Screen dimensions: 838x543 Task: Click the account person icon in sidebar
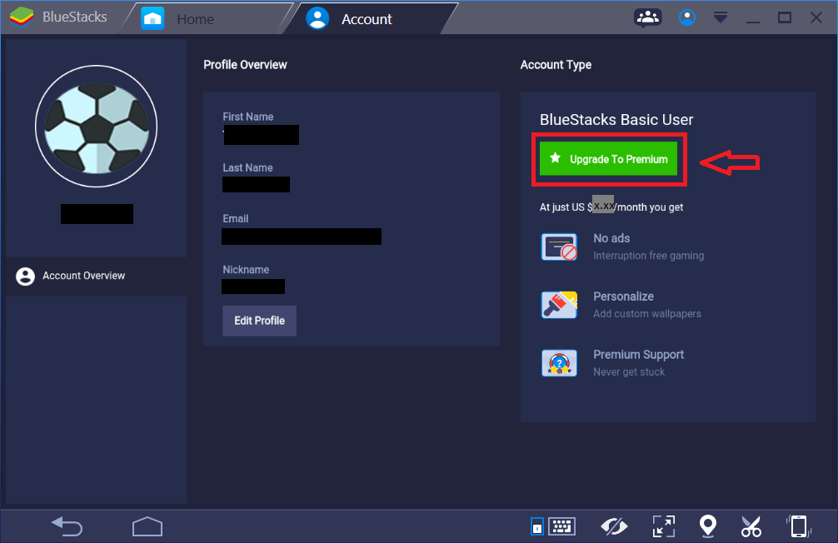pos(25,276)
